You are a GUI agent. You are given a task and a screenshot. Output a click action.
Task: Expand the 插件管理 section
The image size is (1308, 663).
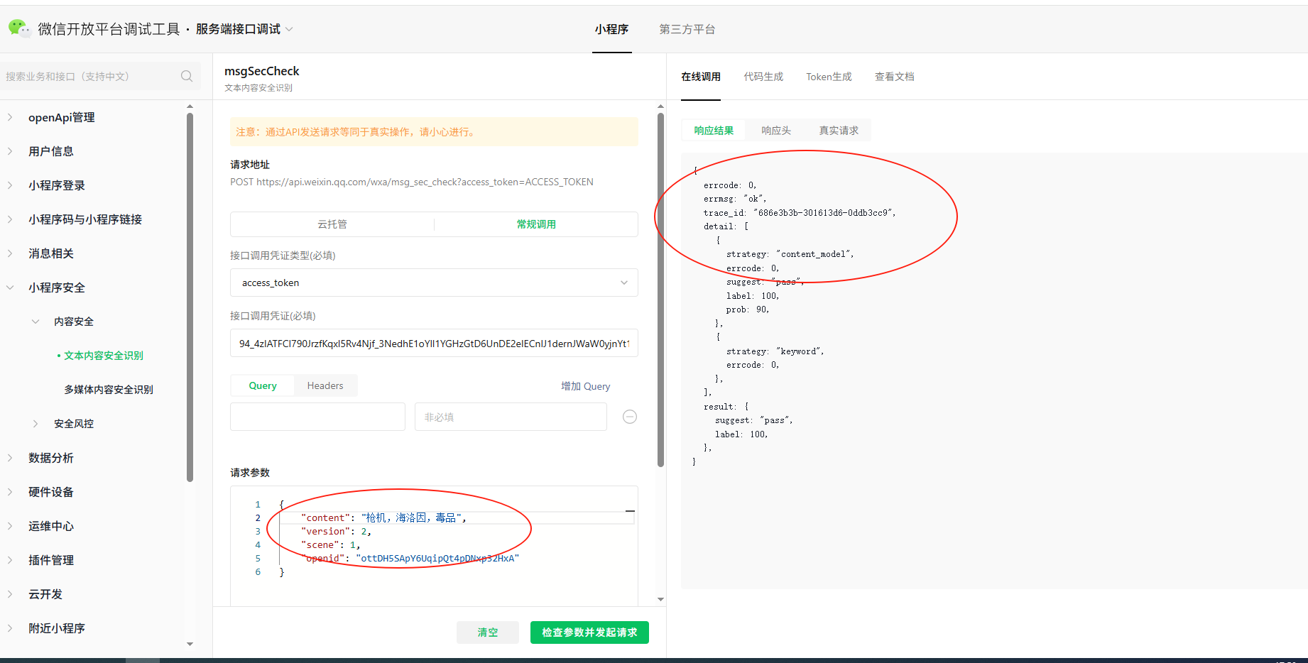pyautogui.click(x=10, y=560)
